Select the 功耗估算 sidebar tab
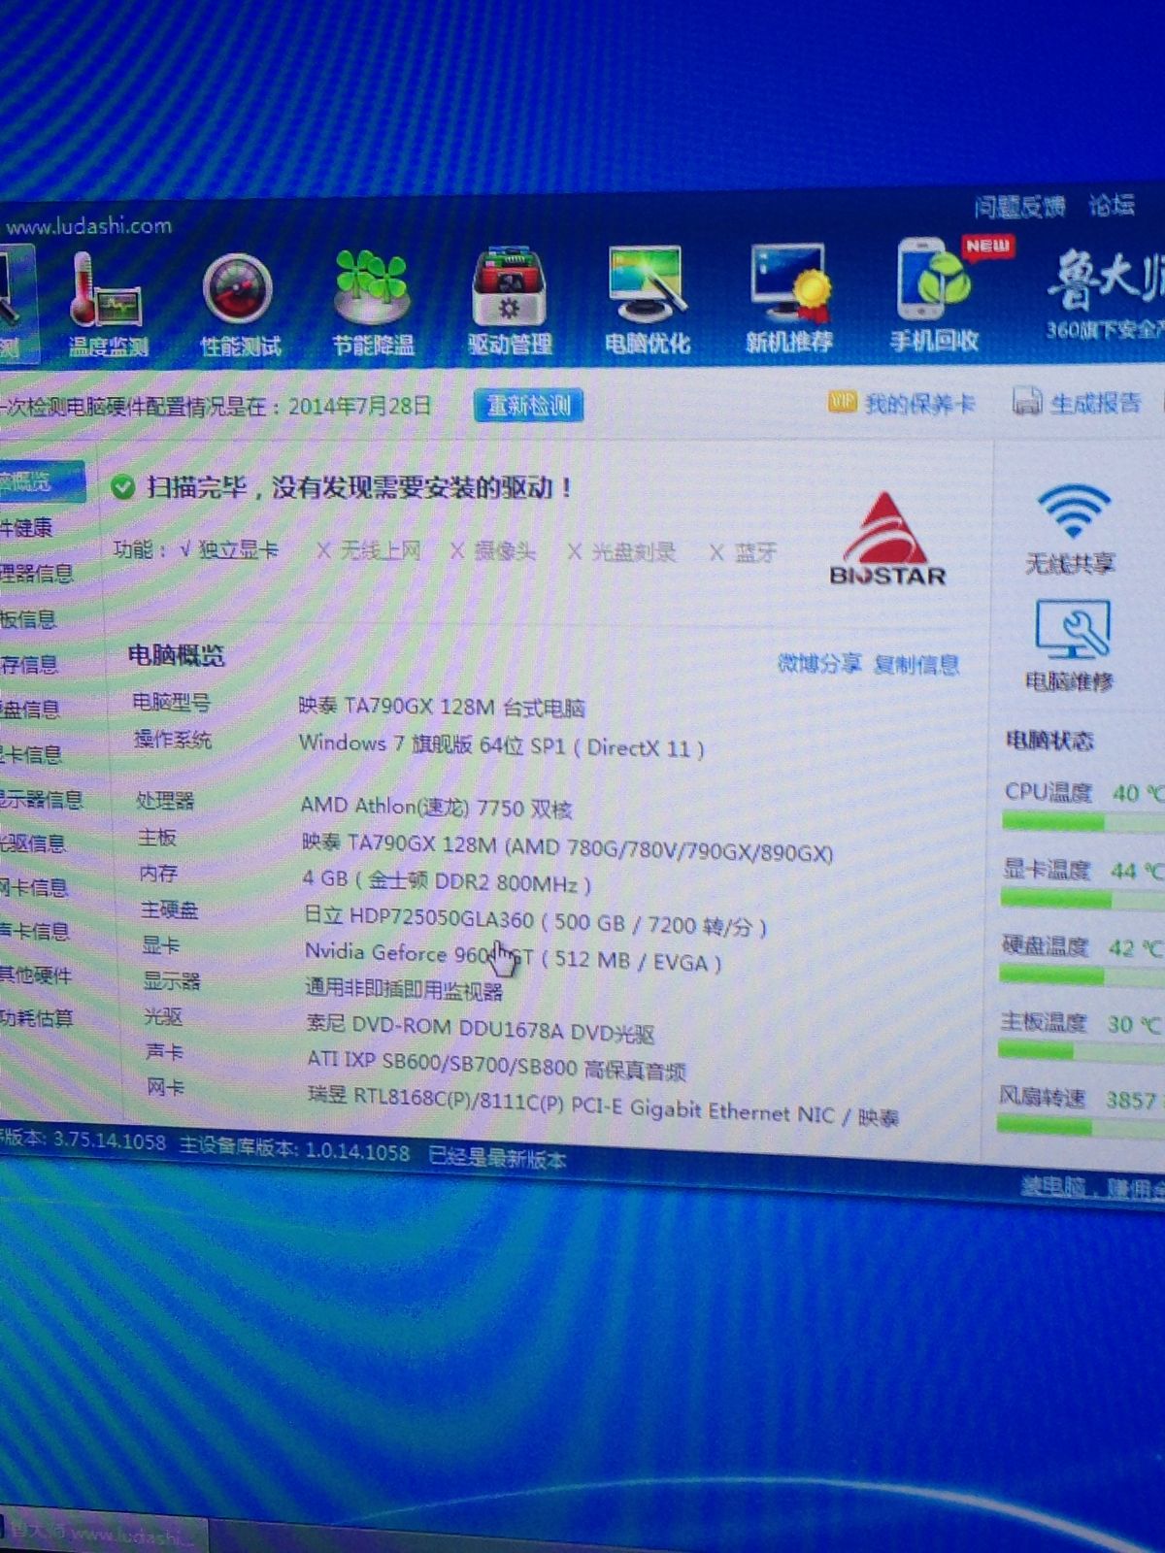1165x1553 pixels. 37,1018
